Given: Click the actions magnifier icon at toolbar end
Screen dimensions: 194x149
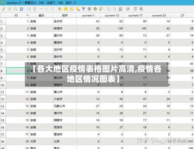Looking at the screenshot, I should [141, 9].
